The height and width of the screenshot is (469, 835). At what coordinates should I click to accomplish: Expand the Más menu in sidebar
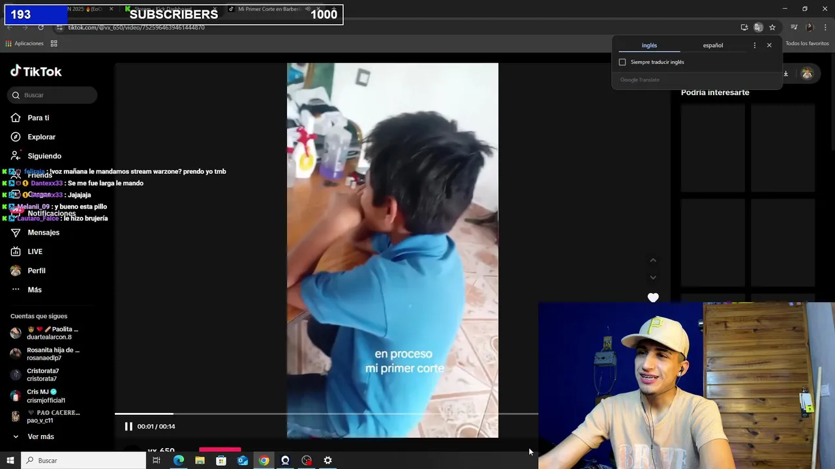pos(26,289)
